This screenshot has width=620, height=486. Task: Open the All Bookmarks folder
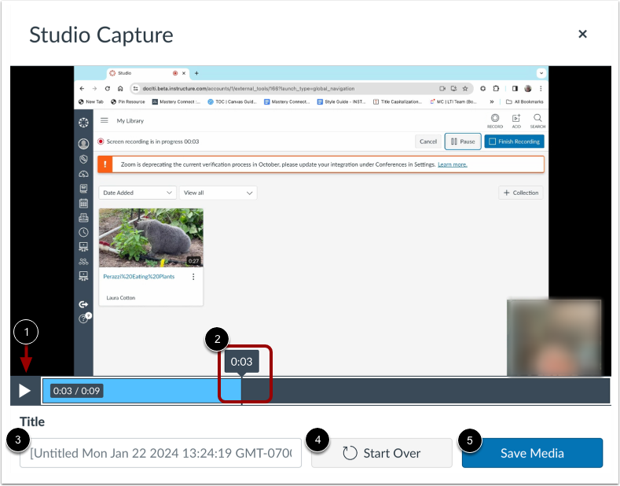525,101
